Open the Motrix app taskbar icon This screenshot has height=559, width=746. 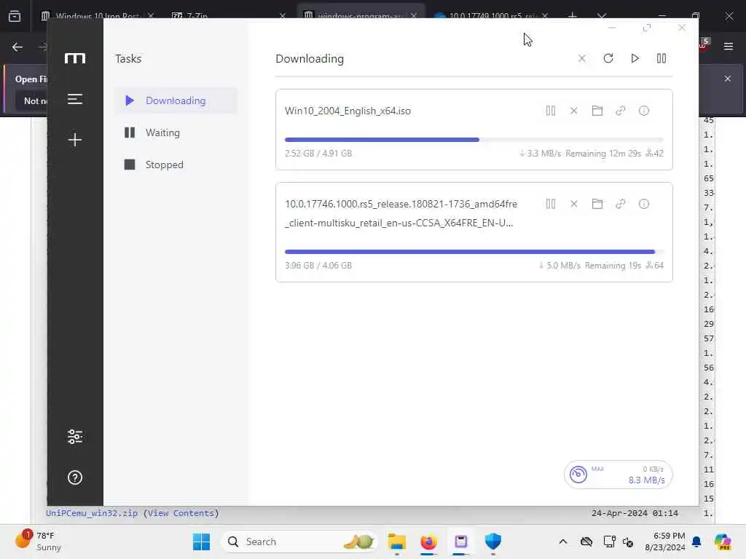coord(460,542)
